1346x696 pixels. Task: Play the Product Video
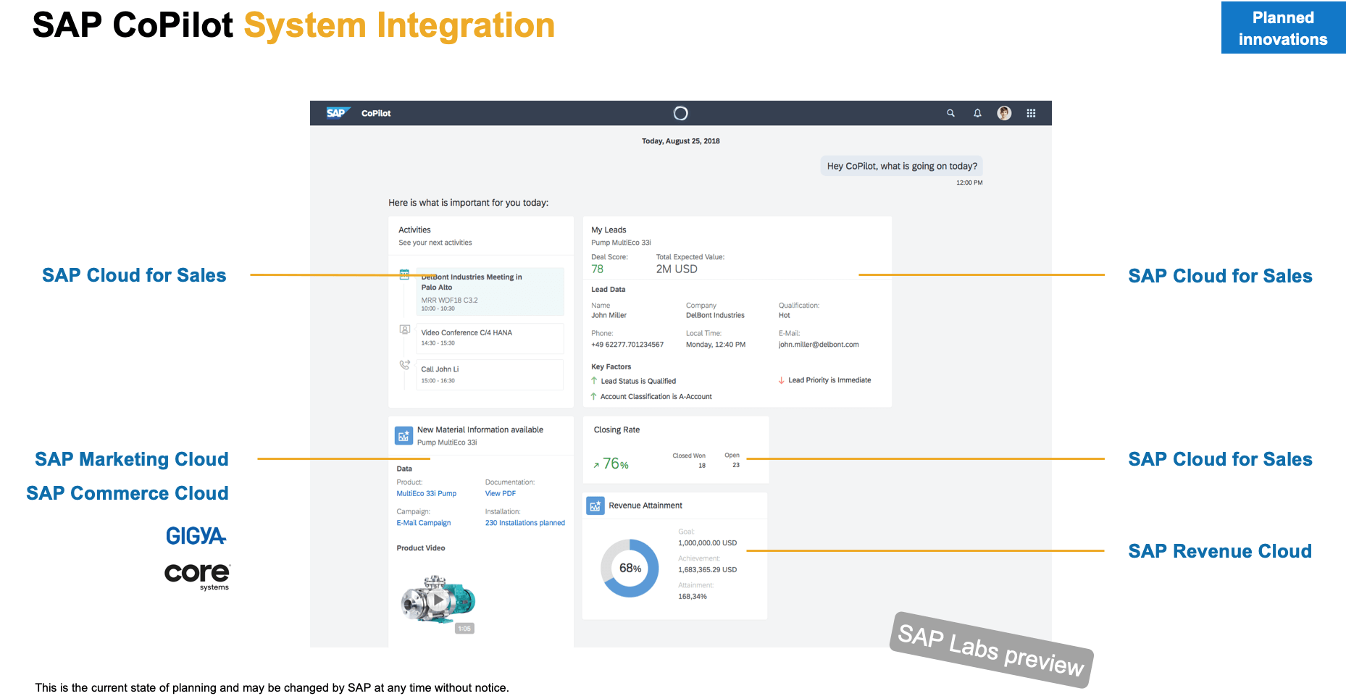pyautogui.click(x=438, y=600)
